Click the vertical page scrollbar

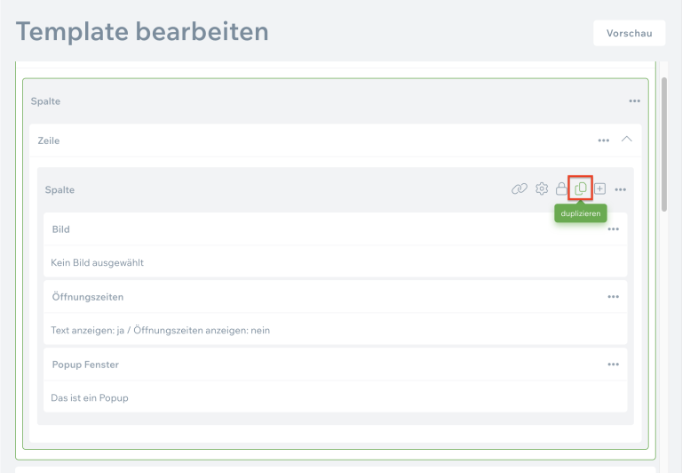pos(665,142)
